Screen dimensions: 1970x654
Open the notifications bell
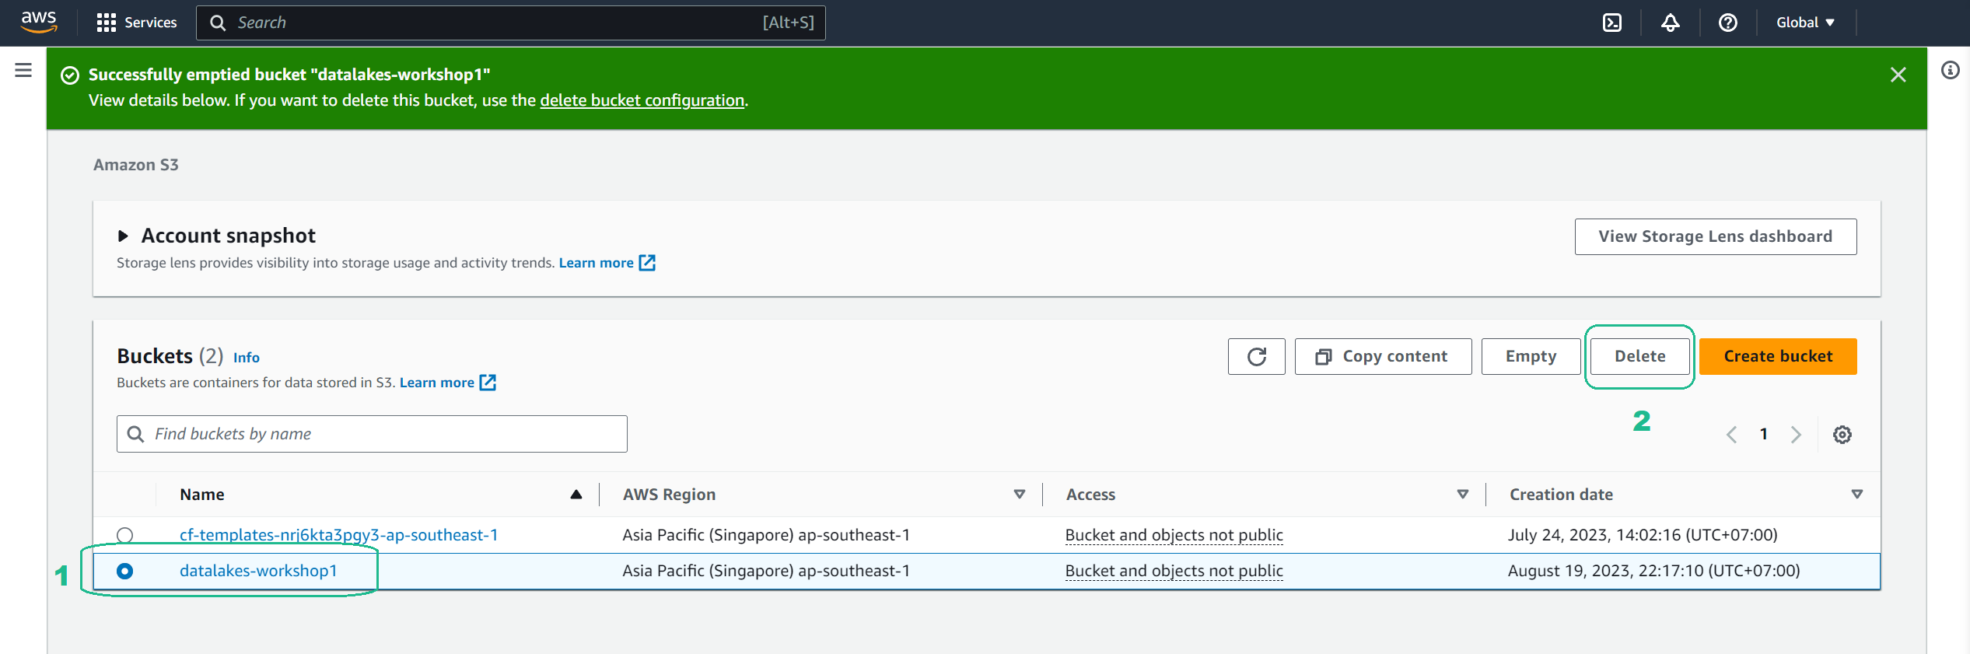pyautogui.click(x=1670, y=23)
